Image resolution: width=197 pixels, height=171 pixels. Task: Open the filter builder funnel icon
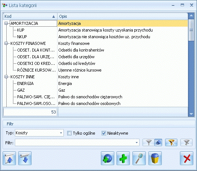(171, 142)
